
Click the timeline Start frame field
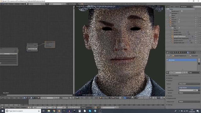point(38,107)
